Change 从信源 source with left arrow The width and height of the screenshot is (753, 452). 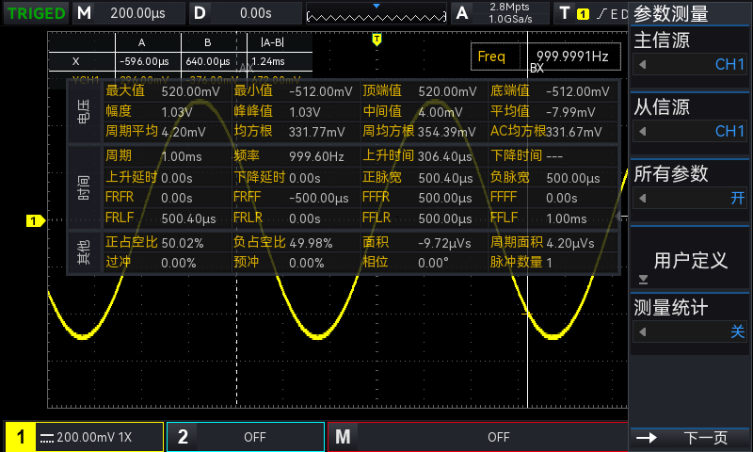643,131
